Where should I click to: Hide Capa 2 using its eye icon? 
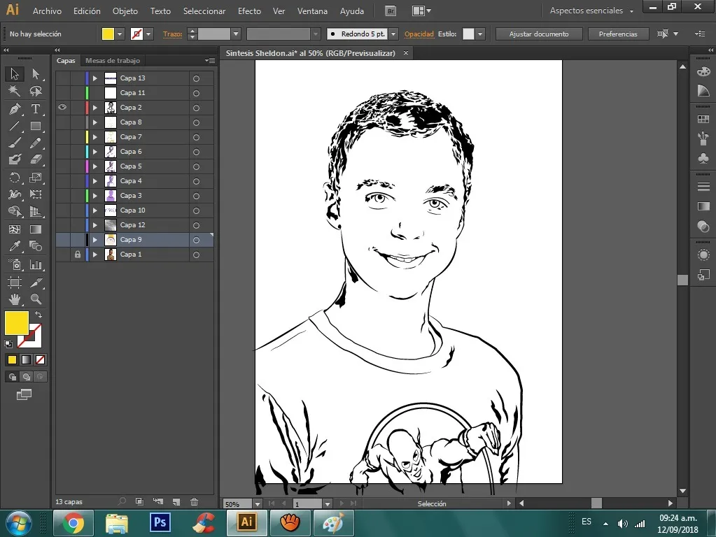(x=62, y=108)
